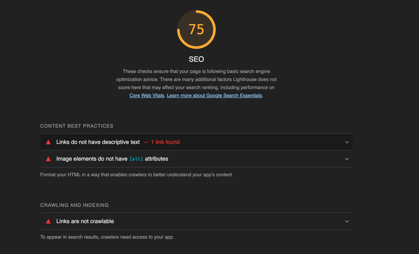Screen dimensions: 419x254
Task: Expand Image elements alt attributes audit chevron
Action: (x=347, y=159)
